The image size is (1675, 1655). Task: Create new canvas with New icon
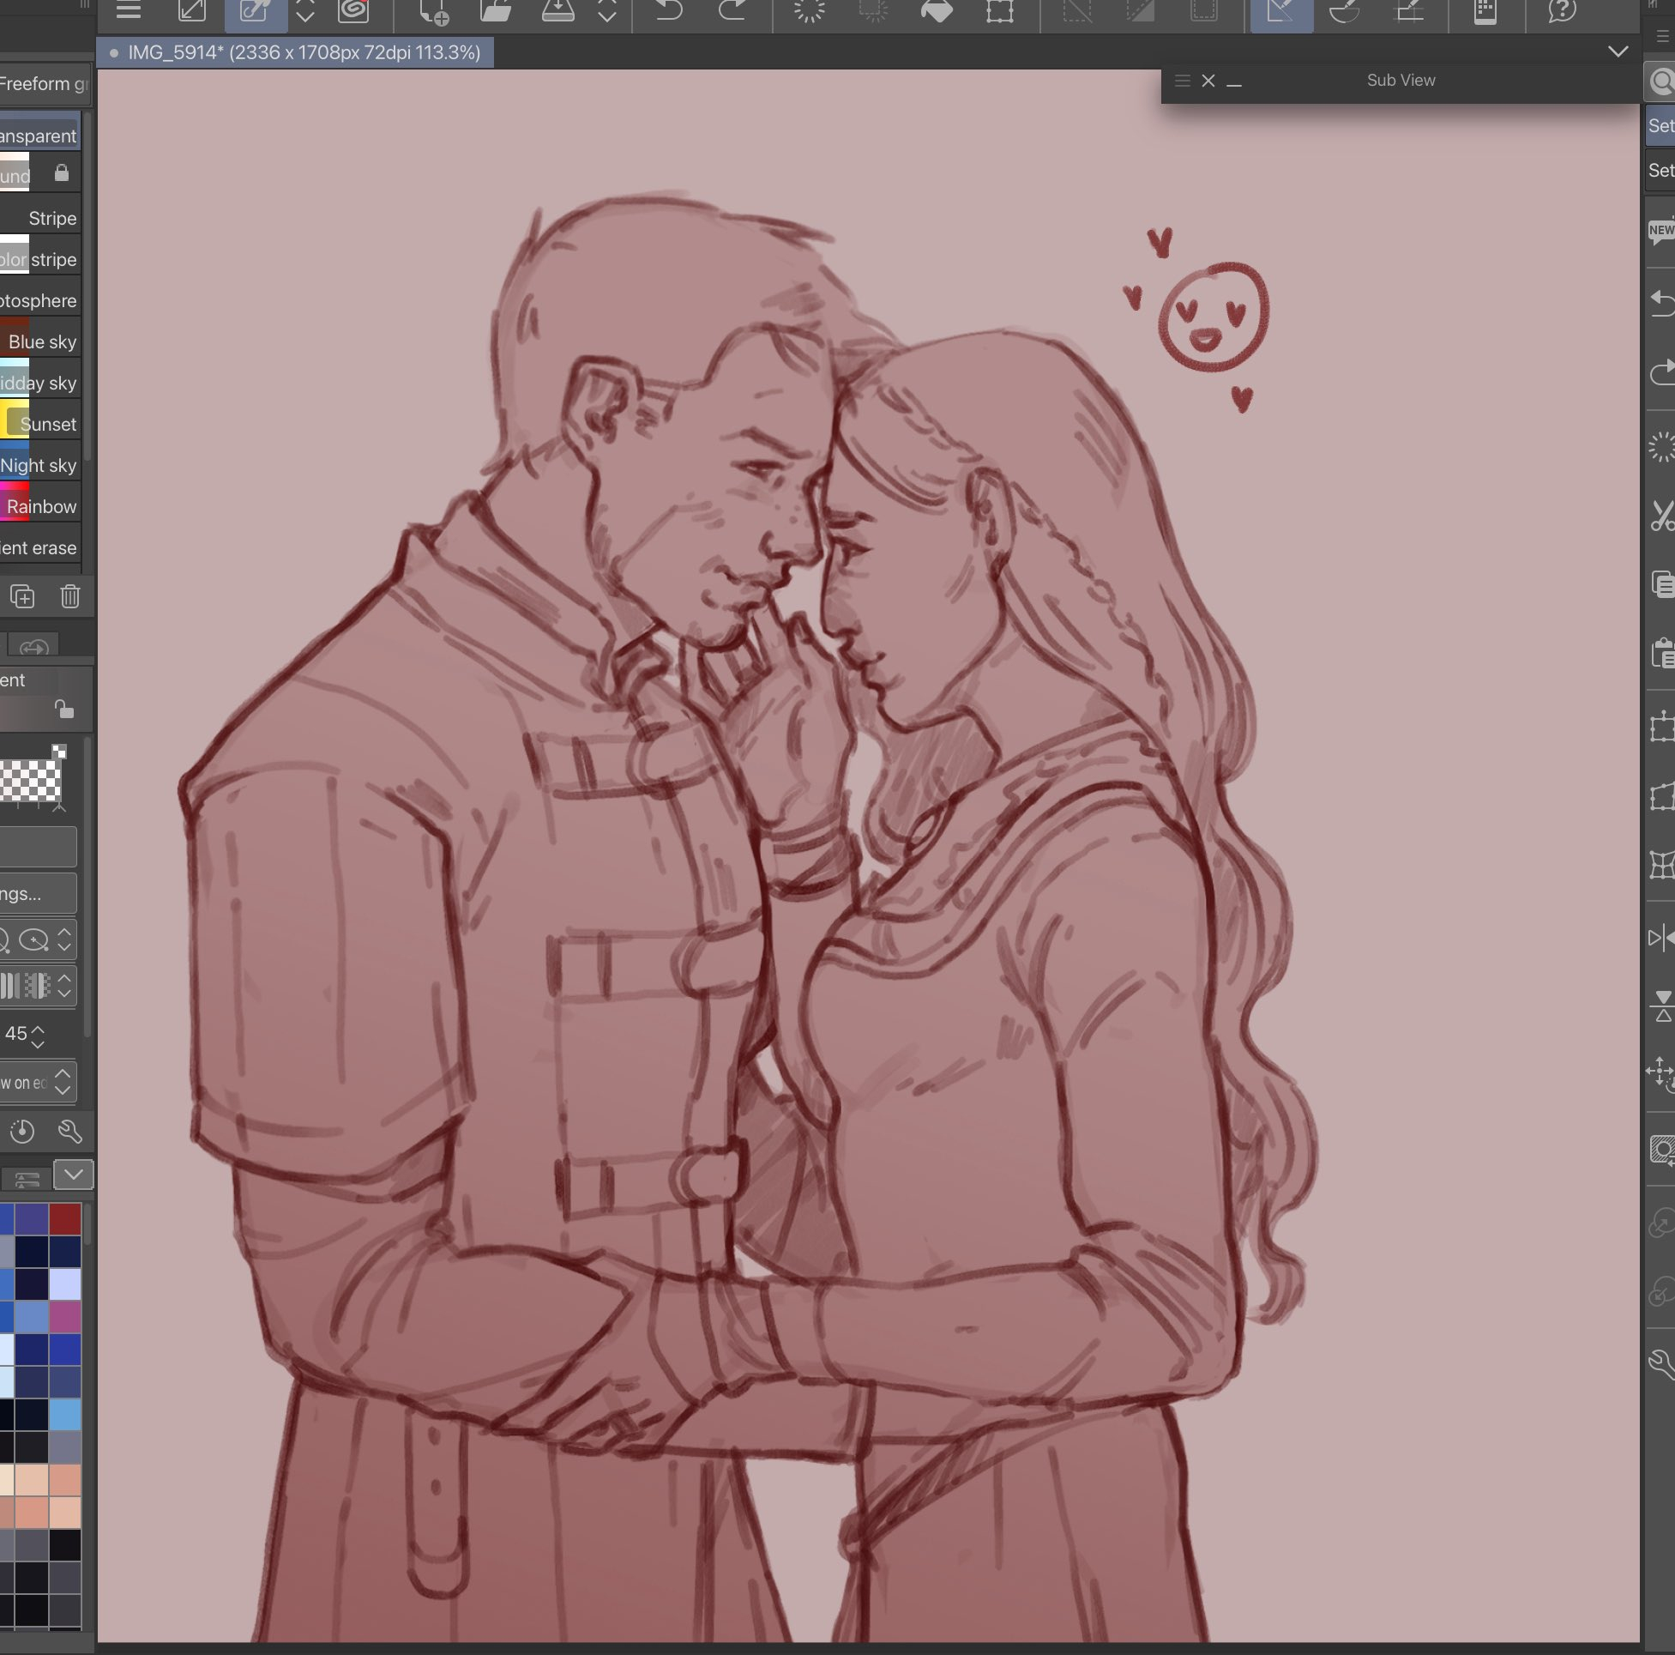[432, 10]
